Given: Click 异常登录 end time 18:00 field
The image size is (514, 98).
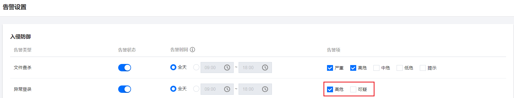Looking at the screenshot, I should pos(255,89).
